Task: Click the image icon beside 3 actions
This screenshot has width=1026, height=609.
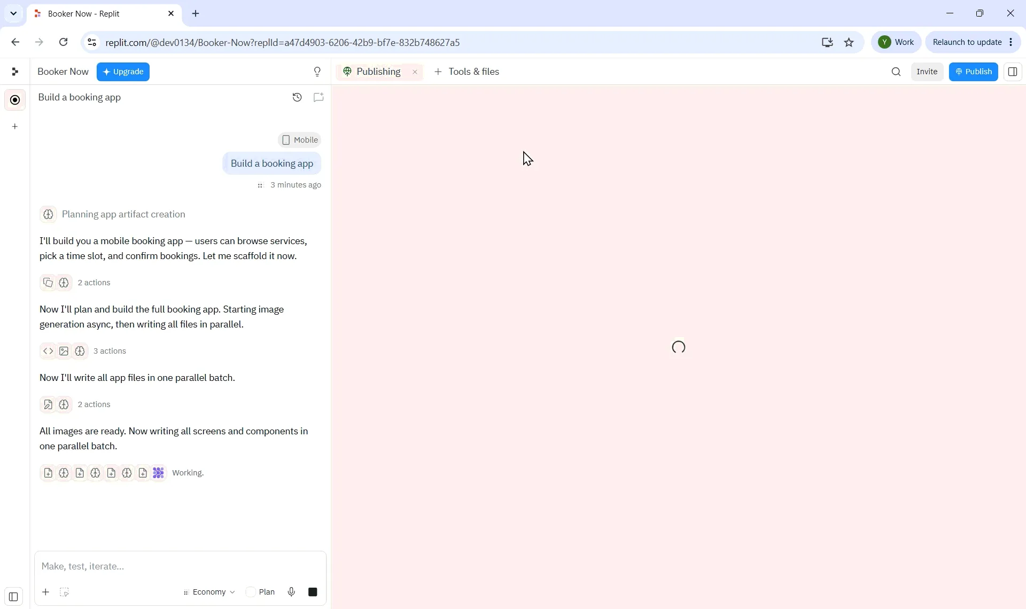Action: click(64, 351)
